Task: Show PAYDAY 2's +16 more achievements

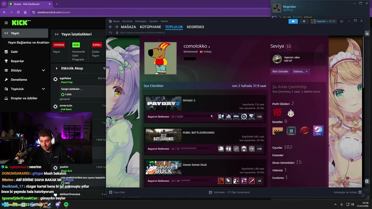Action: tap(259, 116)
